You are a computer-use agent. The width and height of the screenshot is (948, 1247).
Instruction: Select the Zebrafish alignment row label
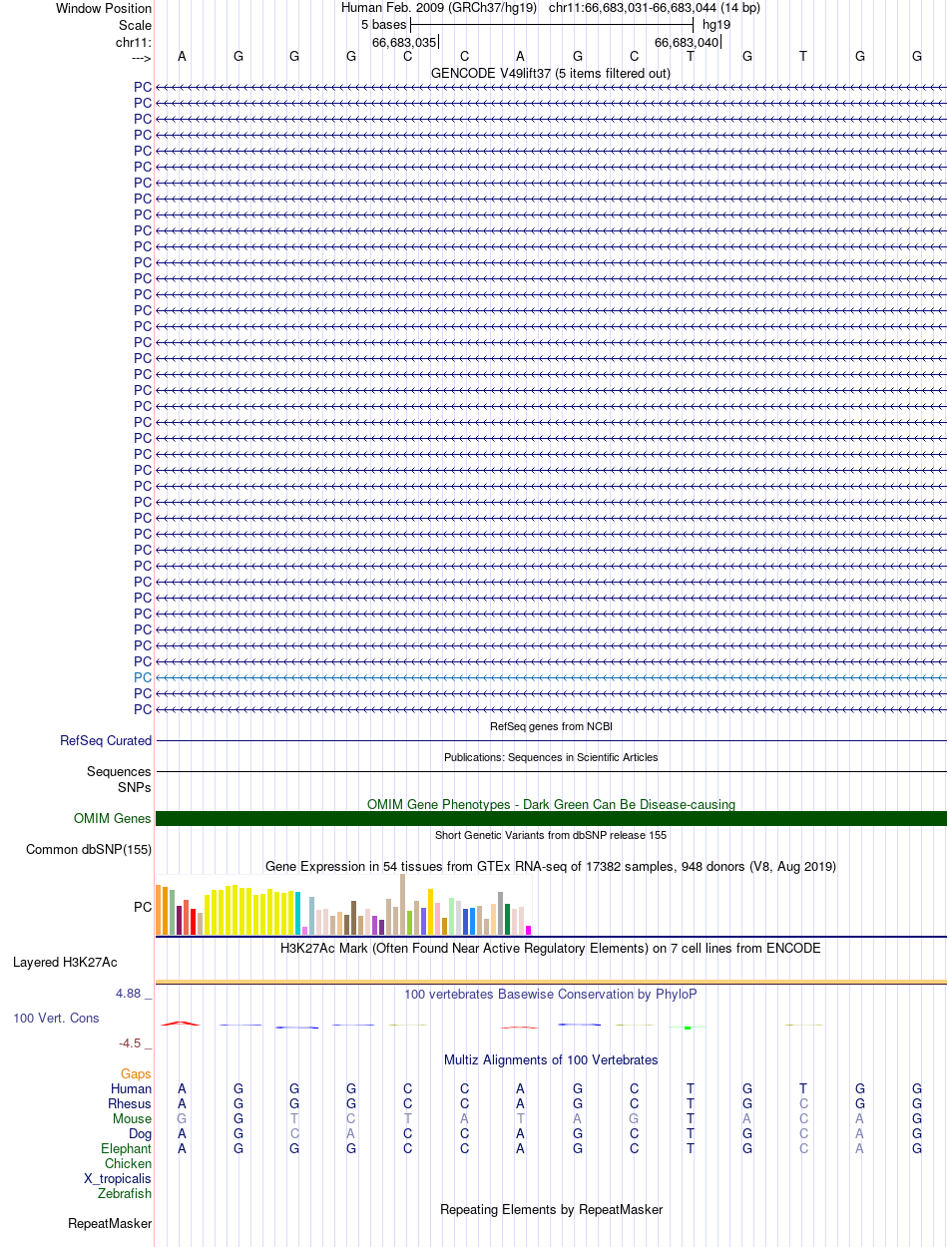tap(125, 1194)
